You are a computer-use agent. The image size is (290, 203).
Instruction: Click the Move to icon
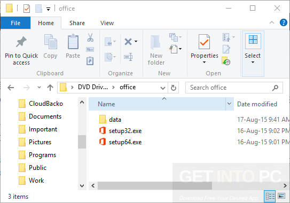108,42
